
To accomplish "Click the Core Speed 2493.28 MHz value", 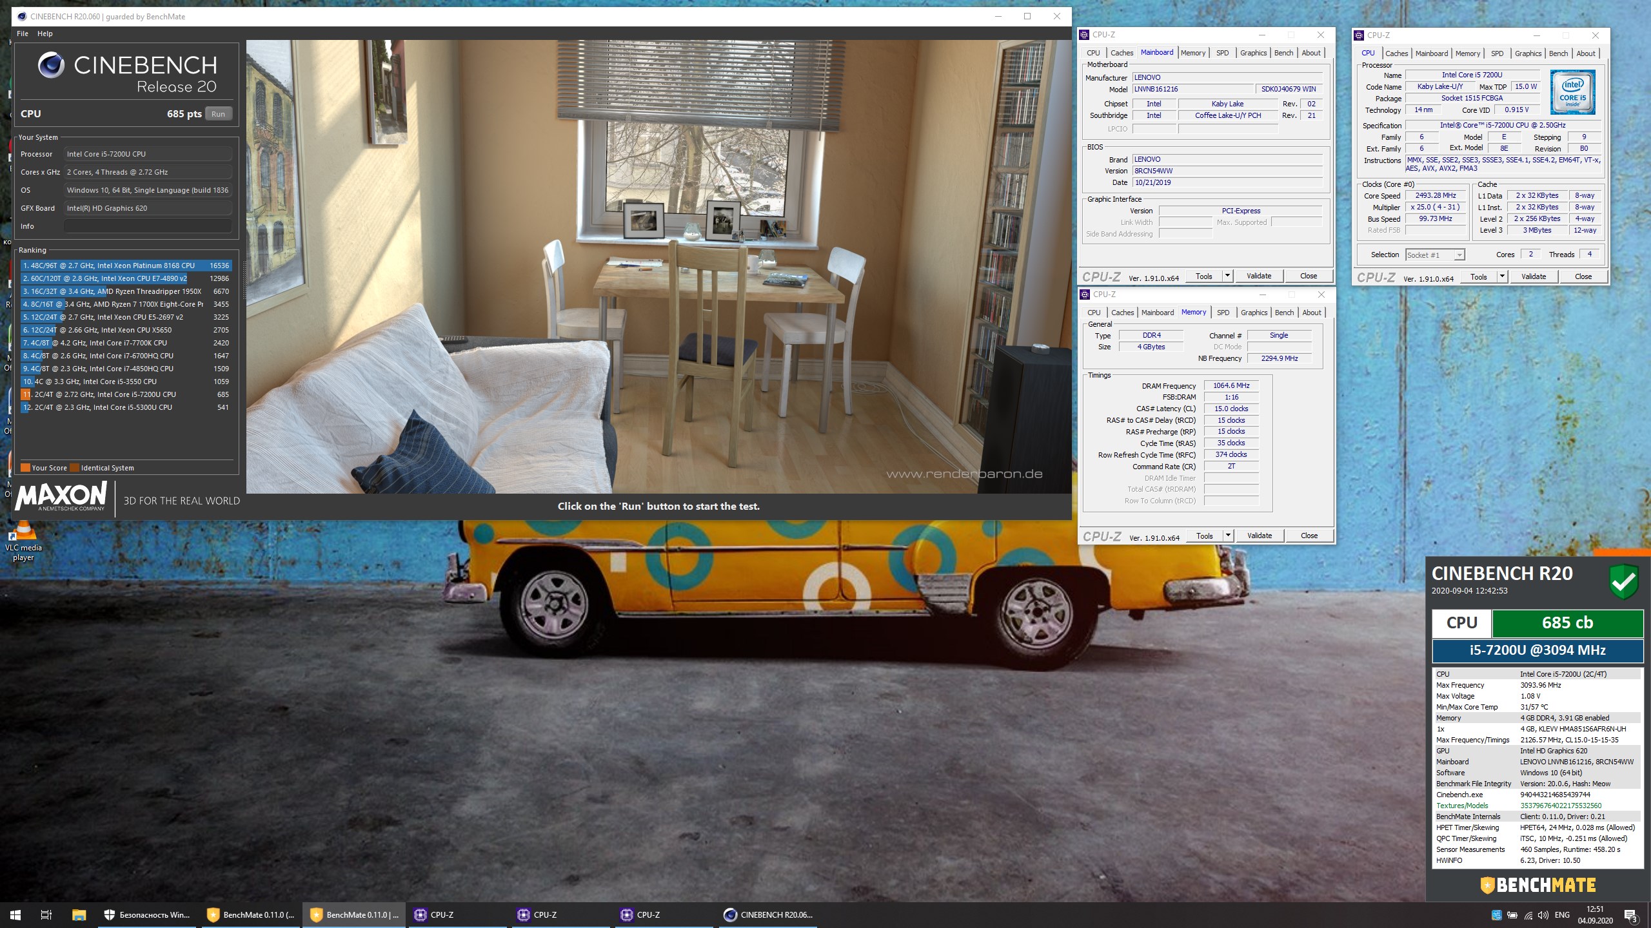I will (1436, 195).
